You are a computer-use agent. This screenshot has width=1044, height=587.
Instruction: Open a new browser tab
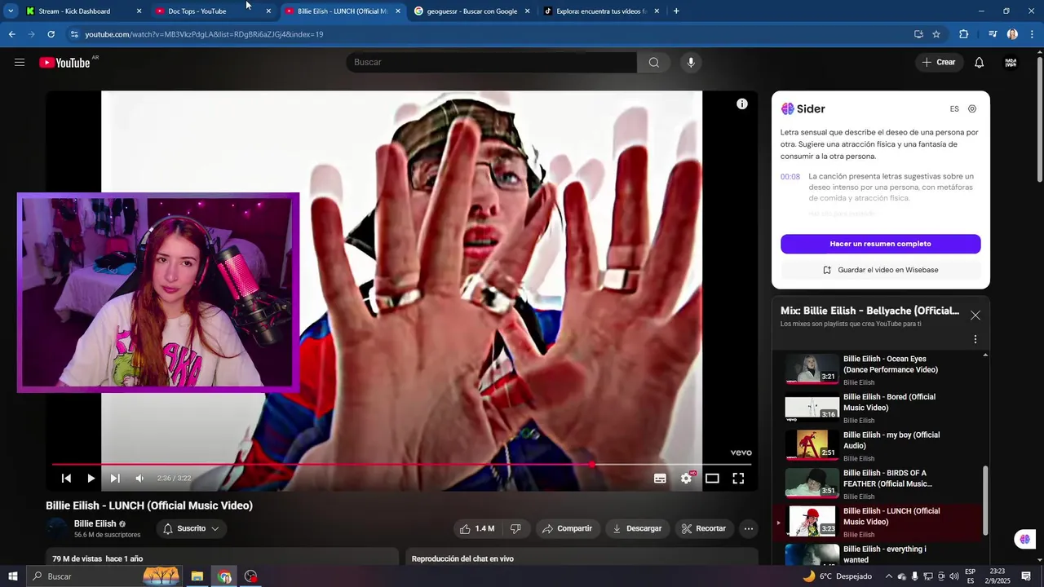(676, 11)
